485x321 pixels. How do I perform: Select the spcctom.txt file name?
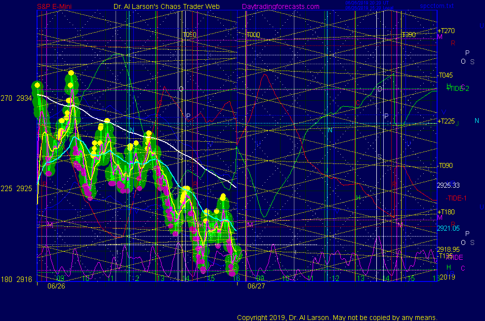tap(437, 5)
